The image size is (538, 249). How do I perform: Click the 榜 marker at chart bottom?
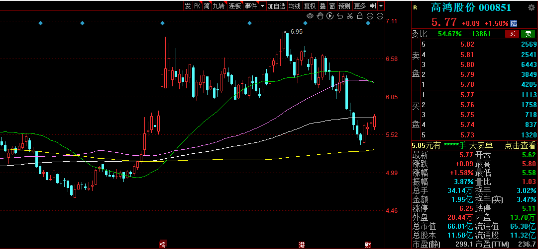163,244
